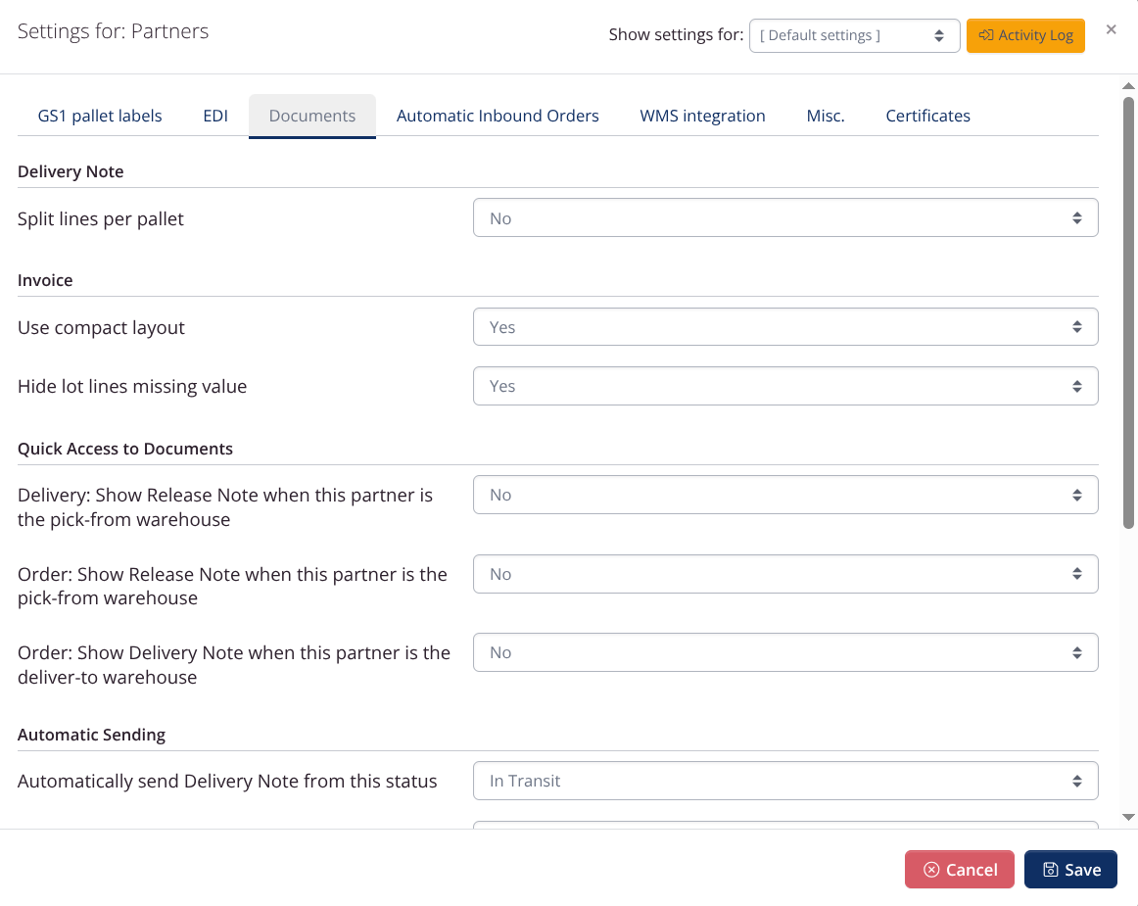Click the Activity Log door-arrow icon
Image resolution: width=1138 pixels, height=906 pixels.
(984, 34)
